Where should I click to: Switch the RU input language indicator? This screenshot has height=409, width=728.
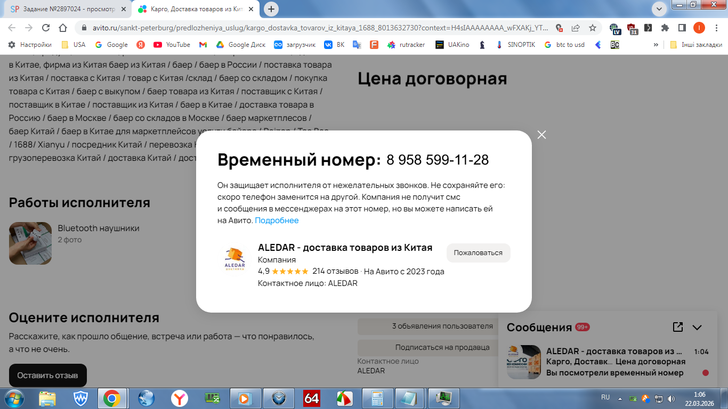pos(605,397)
